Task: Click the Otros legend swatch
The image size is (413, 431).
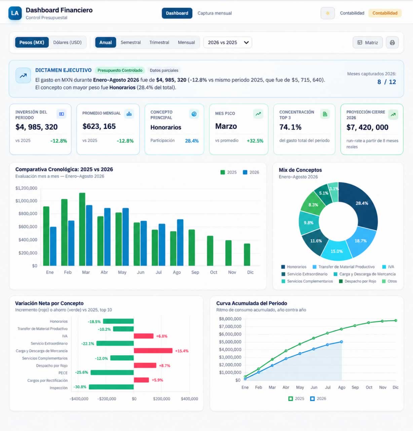Action: pyautogui.click(x=384, y=281)
